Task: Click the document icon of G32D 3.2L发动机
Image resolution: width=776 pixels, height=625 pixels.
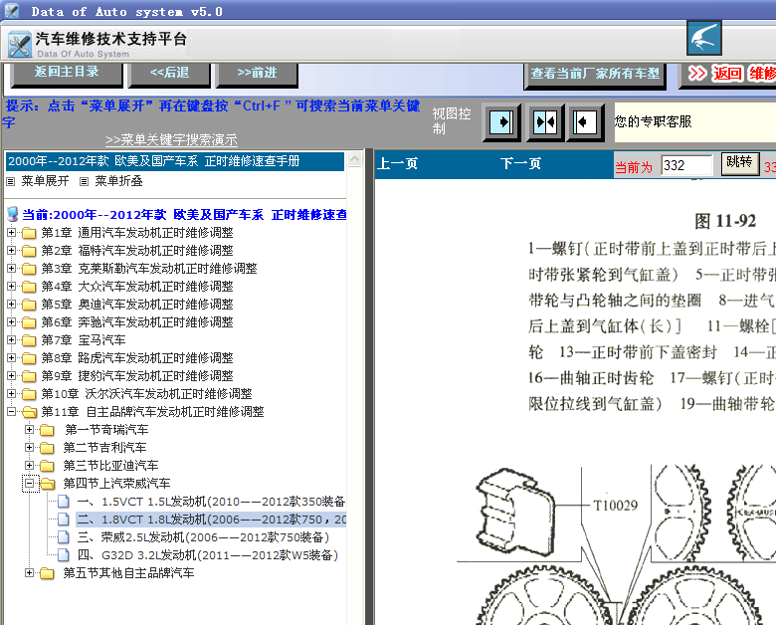Action: (64, 555)
